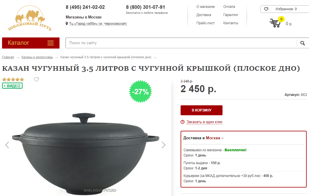Click the Шелковый путь camel logo

pos(30,18)
